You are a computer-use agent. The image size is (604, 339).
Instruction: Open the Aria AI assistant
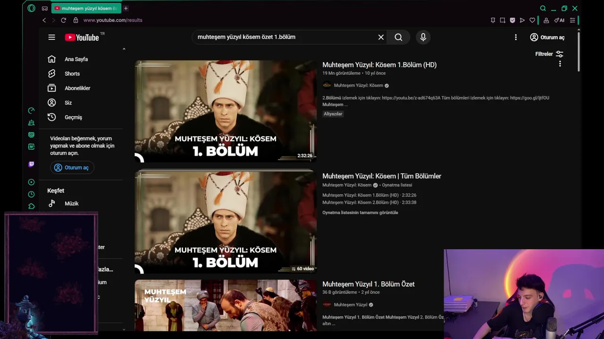(x=559, y=20)
